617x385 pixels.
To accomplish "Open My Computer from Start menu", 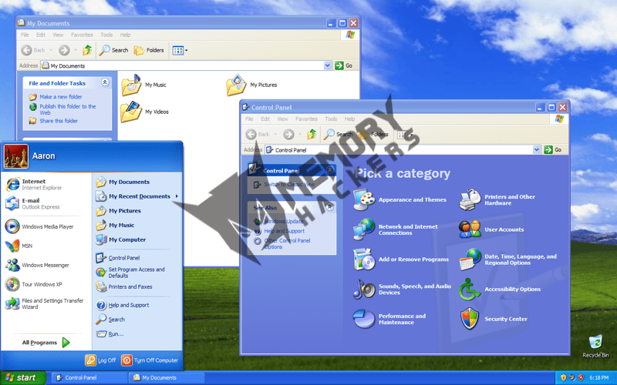I will (121, 239).
